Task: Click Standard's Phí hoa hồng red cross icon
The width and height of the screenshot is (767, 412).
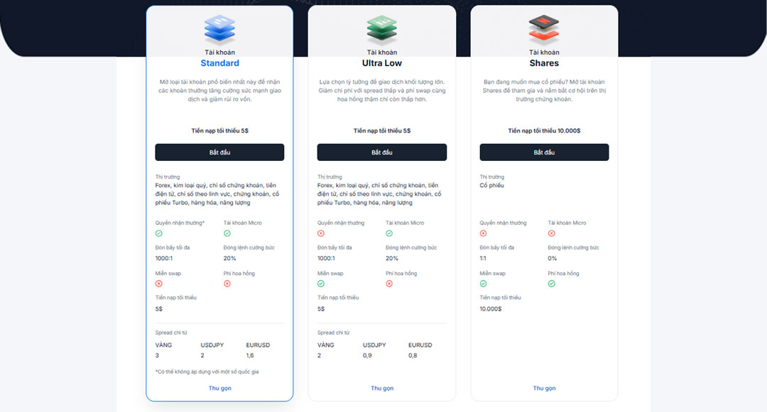Action: pos(227,284)
